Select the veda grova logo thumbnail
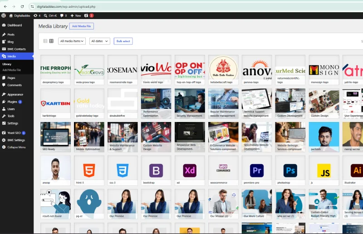The image size is (363, 234). coord(89,70)
